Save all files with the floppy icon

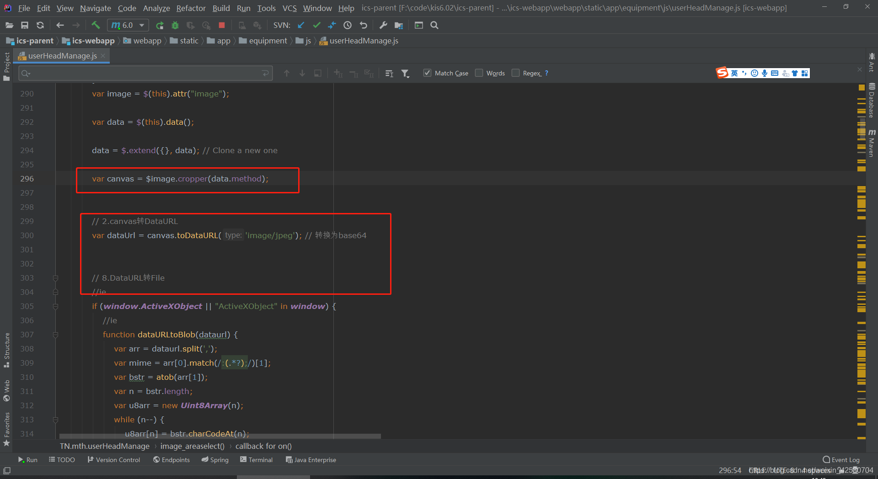point(25,25)
